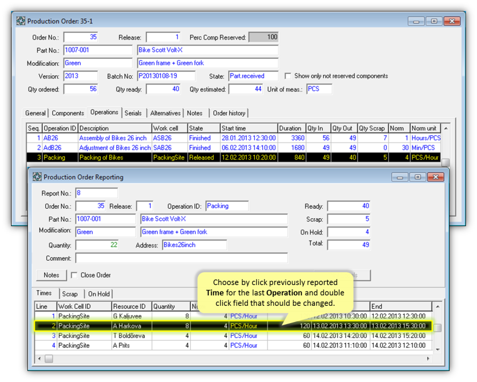
Task: Click the Scrap field showing 5
Action: tap(349, 219)
